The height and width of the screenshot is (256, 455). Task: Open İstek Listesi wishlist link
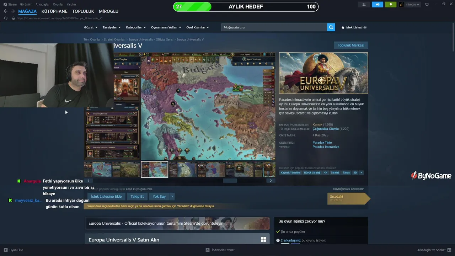pyautogui.click(x=354, y=27)
